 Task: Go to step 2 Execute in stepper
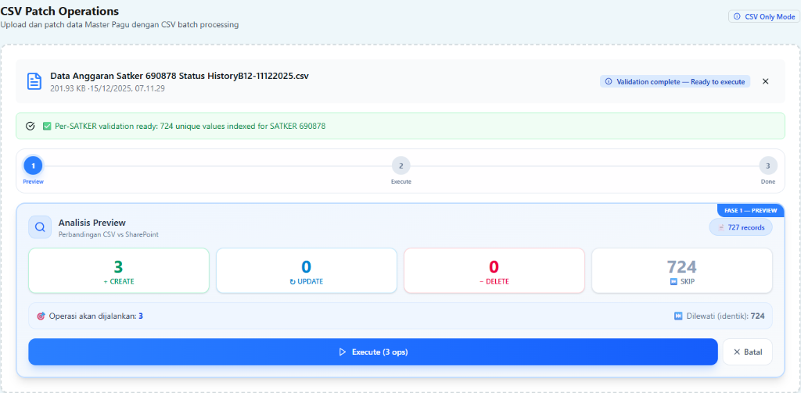click(x=400, y=166)
